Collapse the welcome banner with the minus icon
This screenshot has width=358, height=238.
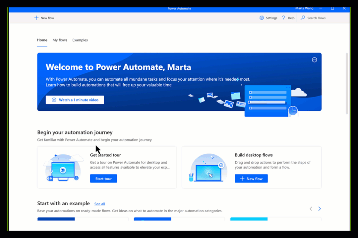point(314,60)
